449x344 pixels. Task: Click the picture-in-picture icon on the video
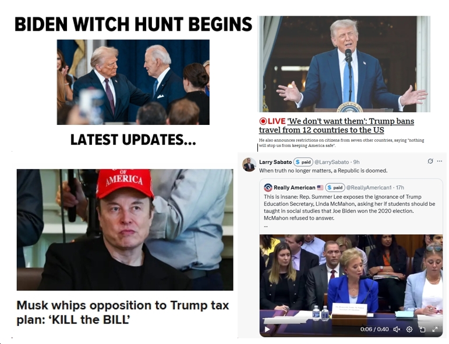point(422,329)
